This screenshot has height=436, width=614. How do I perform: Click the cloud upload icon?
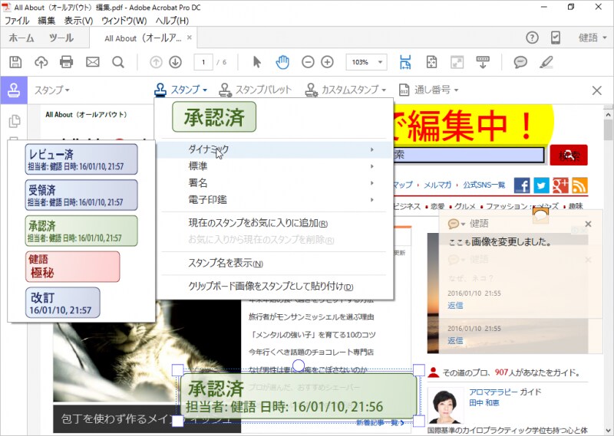pos(41,62)
